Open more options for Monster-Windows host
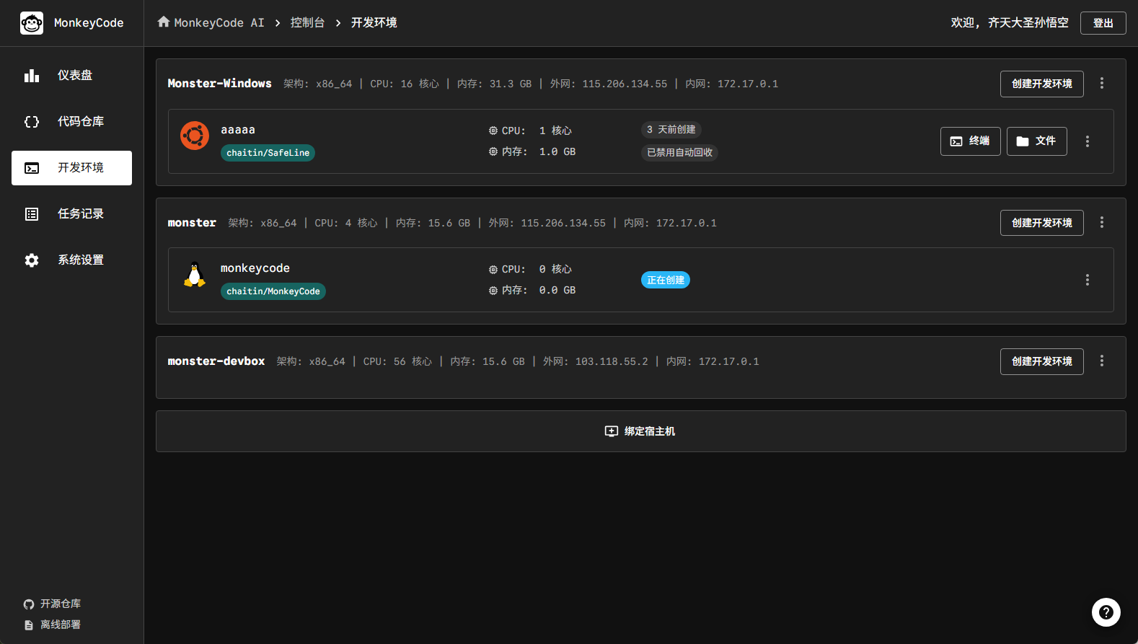 1101,84
